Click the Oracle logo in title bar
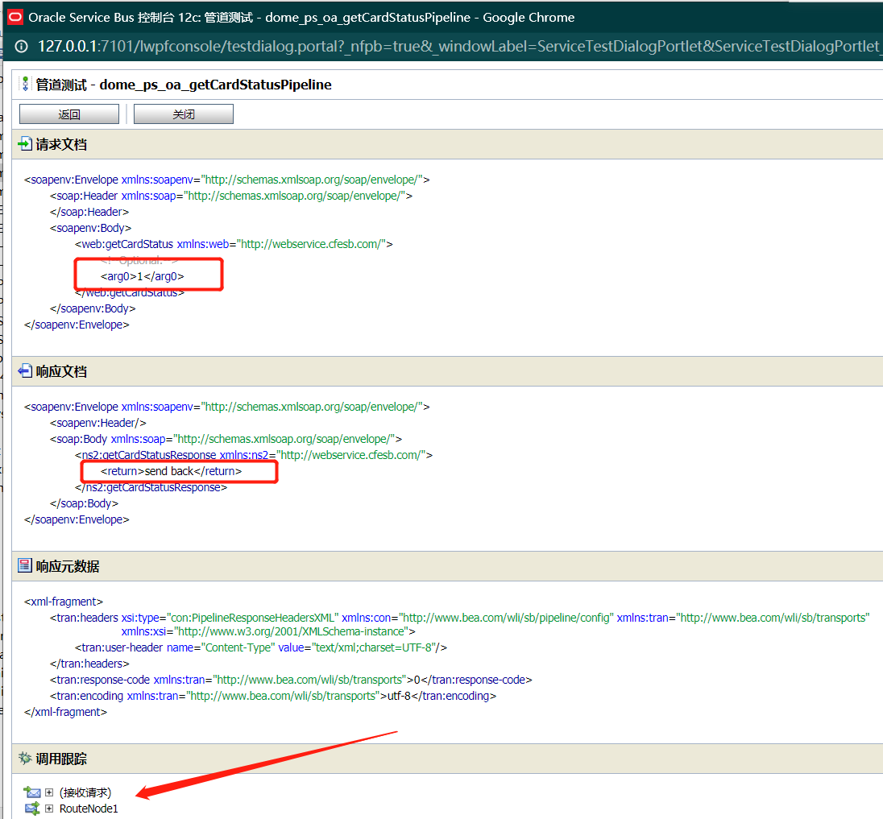Image resolution: width=883 pixels, height=819 pixels. [x=15, y=18]
